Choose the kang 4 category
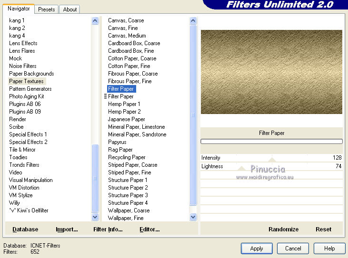The width and height of the screenshot is (348, 258). tap(17, 36)
